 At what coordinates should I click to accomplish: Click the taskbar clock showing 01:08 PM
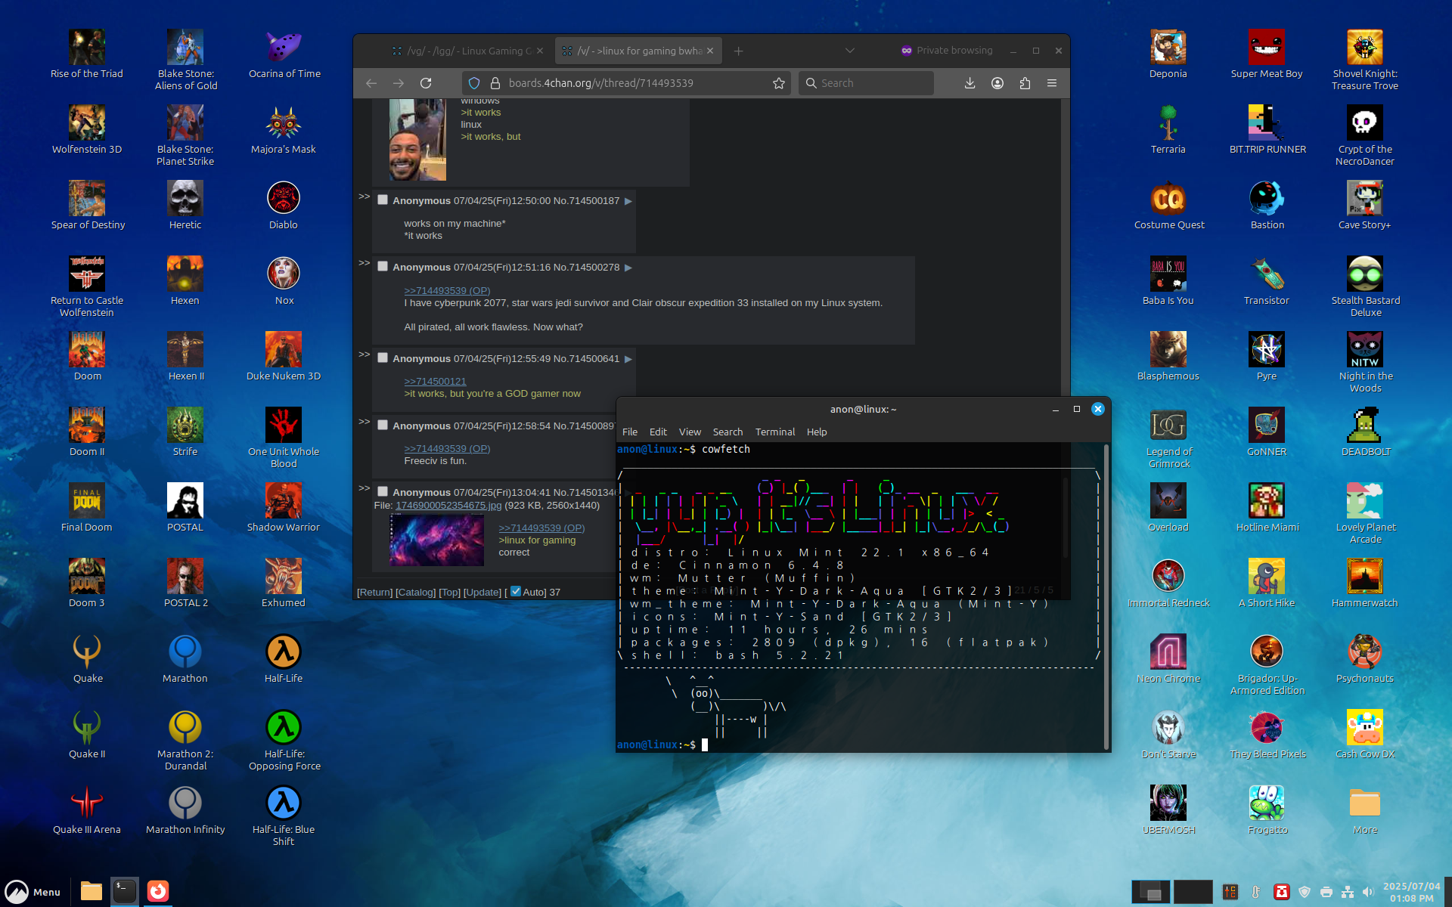1411,892
